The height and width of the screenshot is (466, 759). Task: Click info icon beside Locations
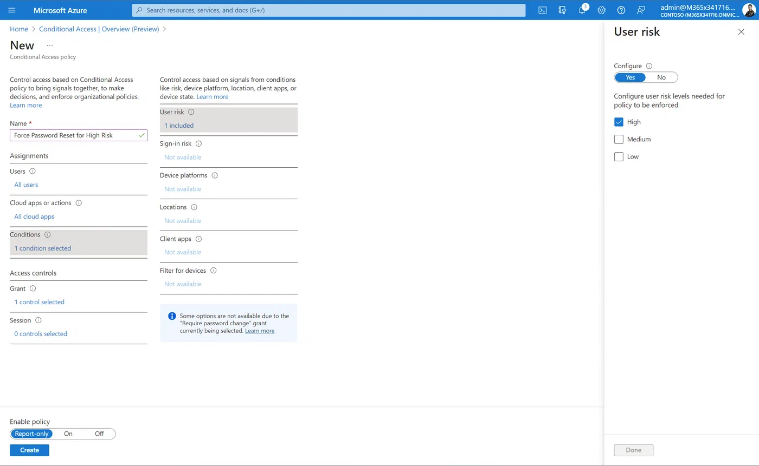194,207
